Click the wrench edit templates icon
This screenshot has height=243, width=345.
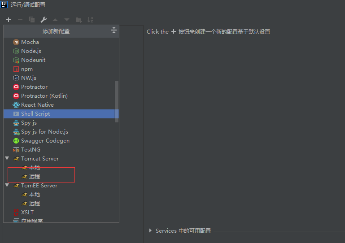(x=44, y=20)
